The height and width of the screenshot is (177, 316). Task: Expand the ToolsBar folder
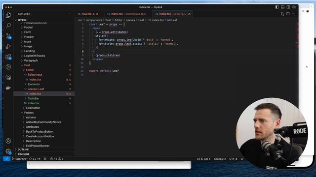pyautogui.click(x=44, y=98)
